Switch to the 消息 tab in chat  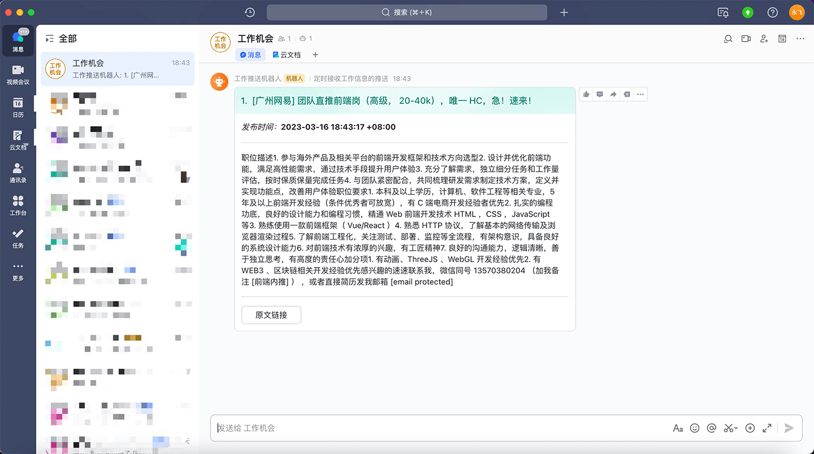(250, 55)
